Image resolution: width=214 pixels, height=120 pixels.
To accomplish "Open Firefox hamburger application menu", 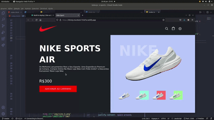I will [192, 20].
